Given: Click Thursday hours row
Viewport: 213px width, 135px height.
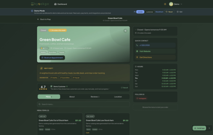Looking at the screenshot, I should (155, 78).
